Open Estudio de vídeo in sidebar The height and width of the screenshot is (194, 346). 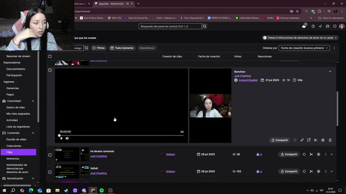pos(16,139)
